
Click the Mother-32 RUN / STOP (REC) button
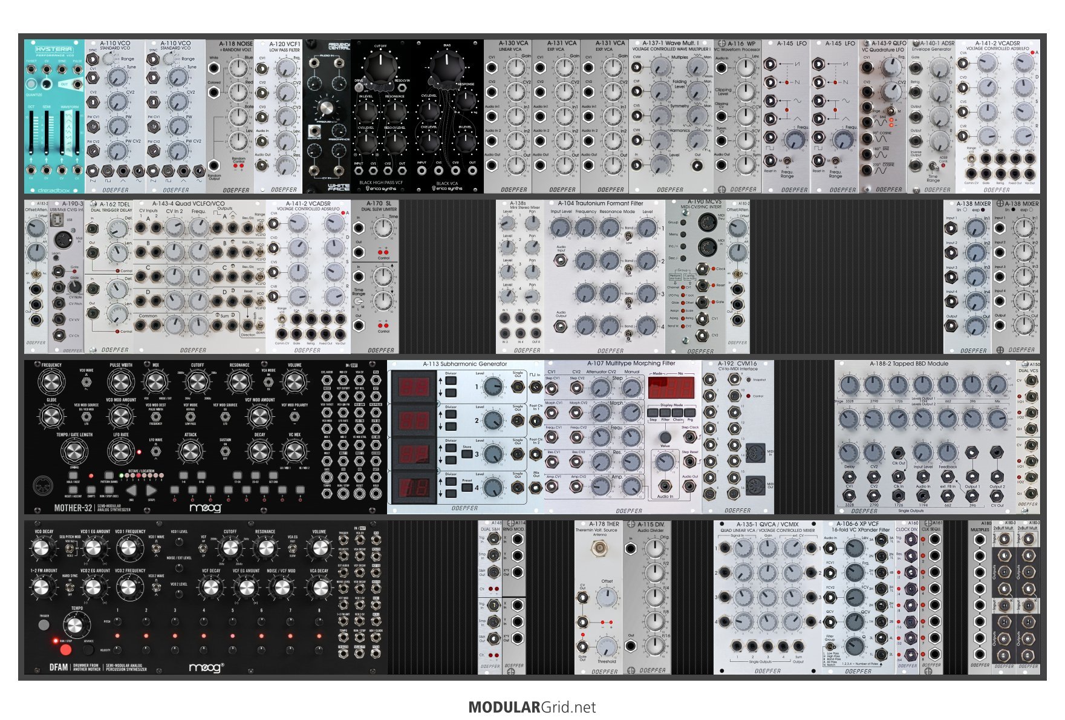pos(109,489)
